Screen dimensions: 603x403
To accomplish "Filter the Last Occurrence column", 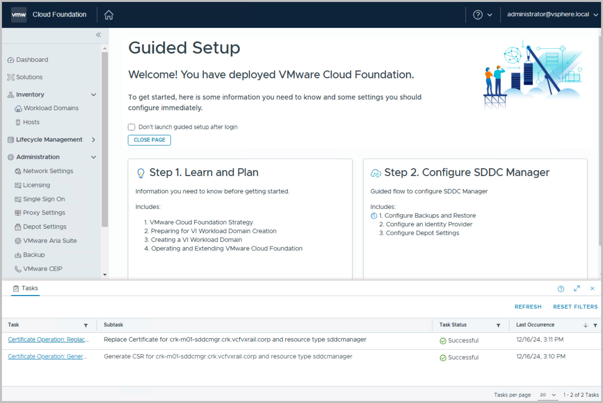I will [x=595, y=325].
